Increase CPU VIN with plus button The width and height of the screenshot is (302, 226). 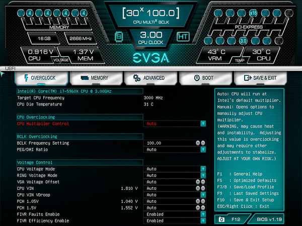click(x=198, y=188)
